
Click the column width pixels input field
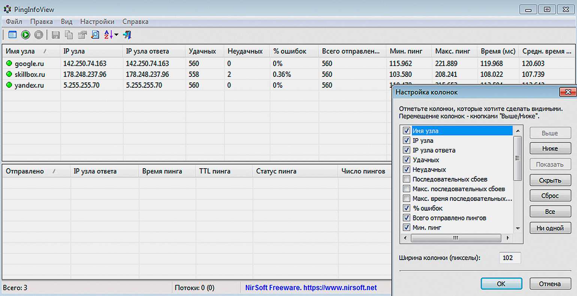pyautogui.click(x=510, y=258)
